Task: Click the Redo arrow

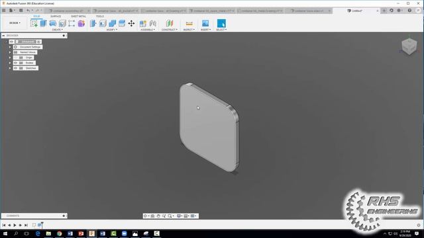Action: 37,11
